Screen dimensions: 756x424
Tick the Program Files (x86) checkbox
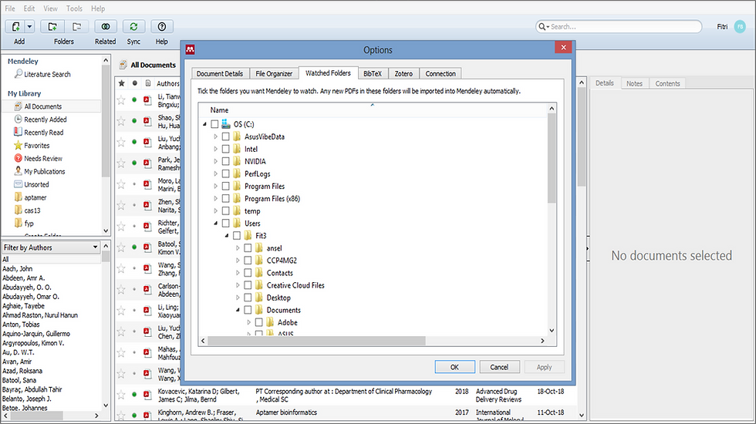pyautogui.click(x=225, y=199)
